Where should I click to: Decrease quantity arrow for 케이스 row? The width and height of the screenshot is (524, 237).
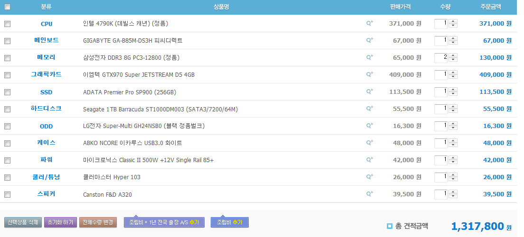453,145
